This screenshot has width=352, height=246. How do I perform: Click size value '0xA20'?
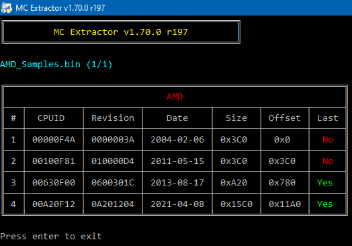[x=234, y=182]
